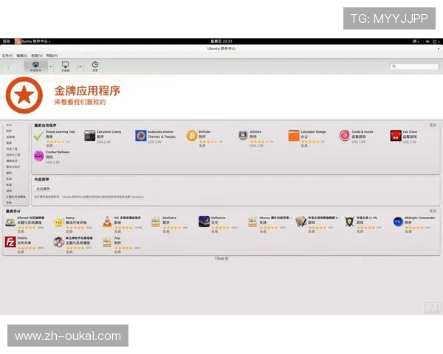
Task: Click the toolbar back arrow
Action: coord(9,67)
